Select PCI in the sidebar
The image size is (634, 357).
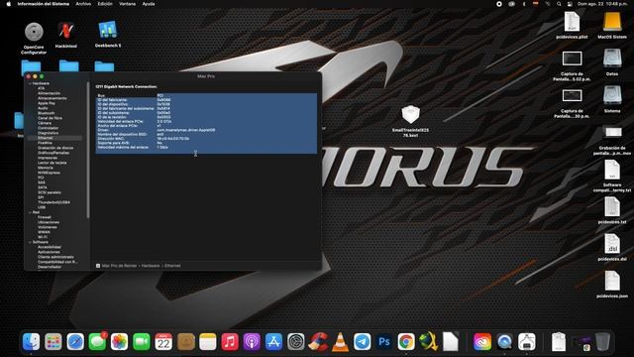(x=41, y=178)
